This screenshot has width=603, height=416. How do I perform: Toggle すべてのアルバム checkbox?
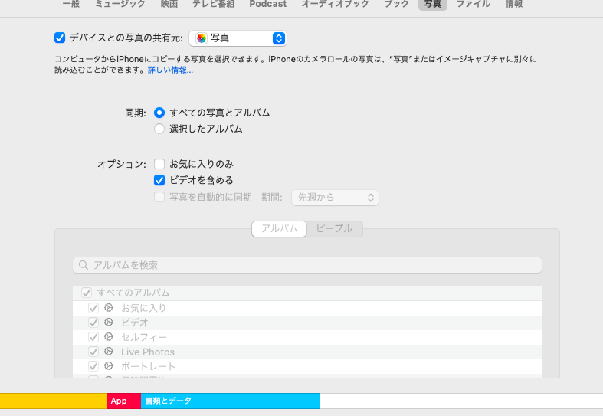(87, 293)
